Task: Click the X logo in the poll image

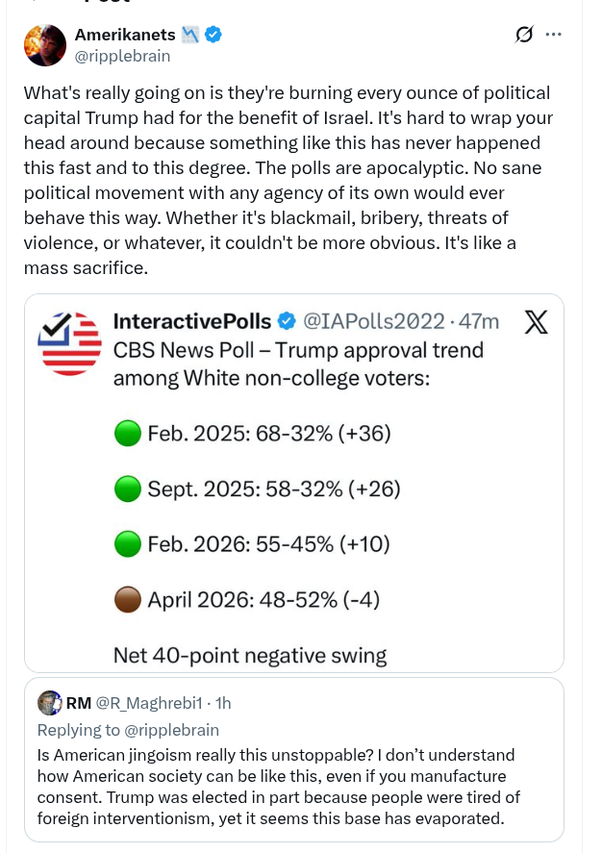Action: [x=536, y=322]
